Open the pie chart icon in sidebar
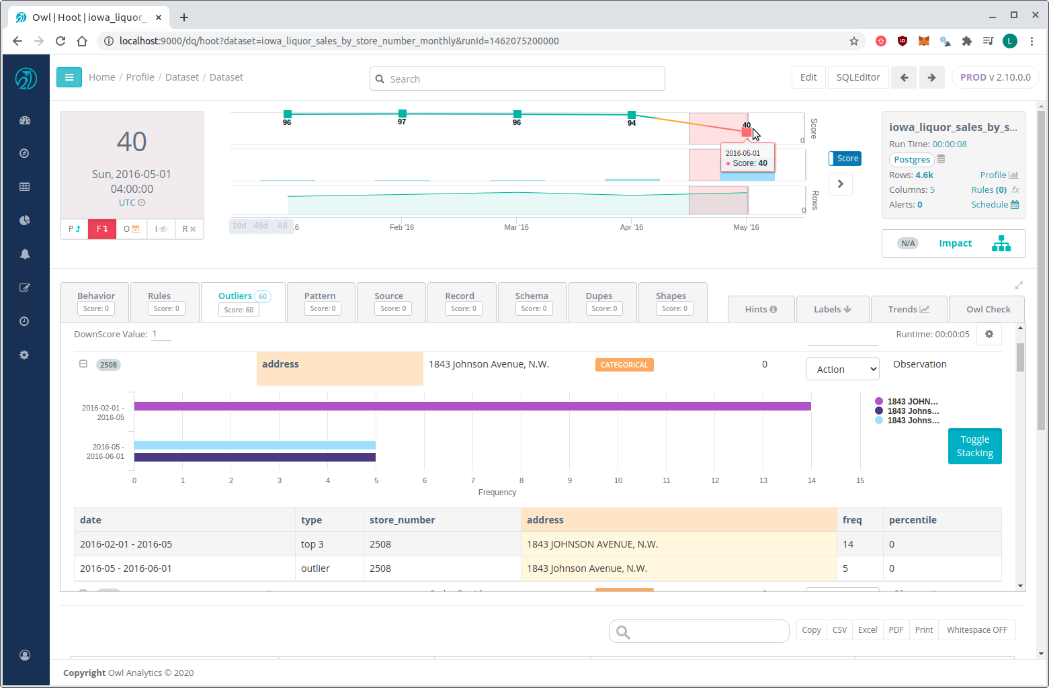 click(x=25, y=220)
